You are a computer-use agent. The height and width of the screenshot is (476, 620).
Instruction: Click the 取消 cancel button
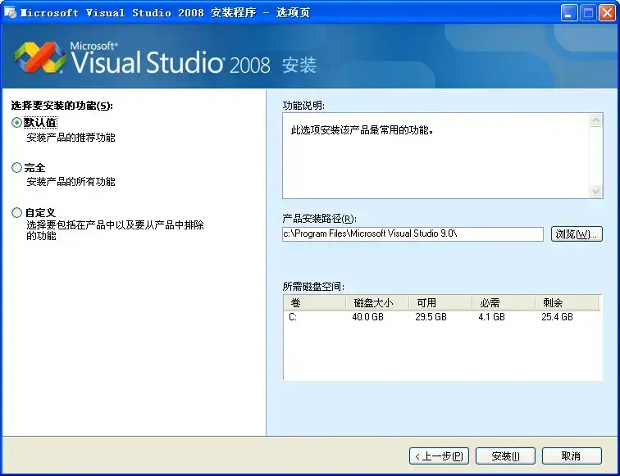[572, 456]
